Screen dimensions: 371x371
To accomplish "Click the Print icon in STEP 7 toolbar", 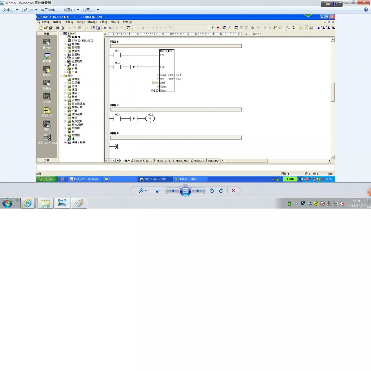I will 57,28.
